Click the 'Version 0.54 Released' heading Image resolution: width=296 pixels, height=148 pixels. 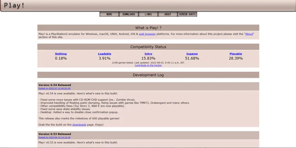point(55,85)
